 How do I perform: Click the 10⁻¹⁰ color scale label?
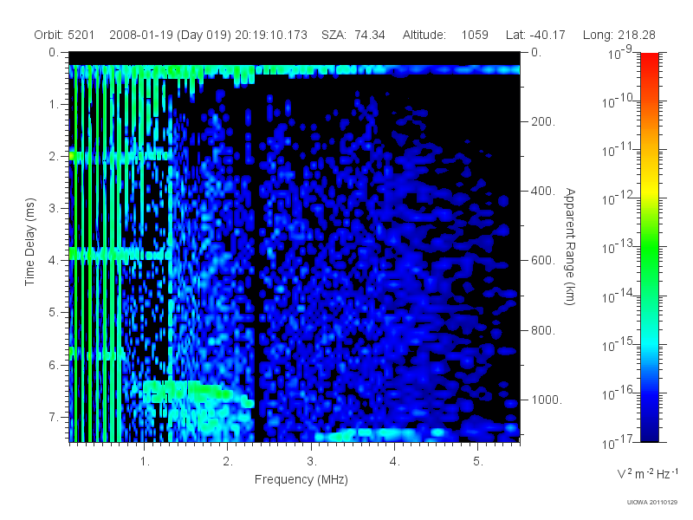(x=619, y=101)
